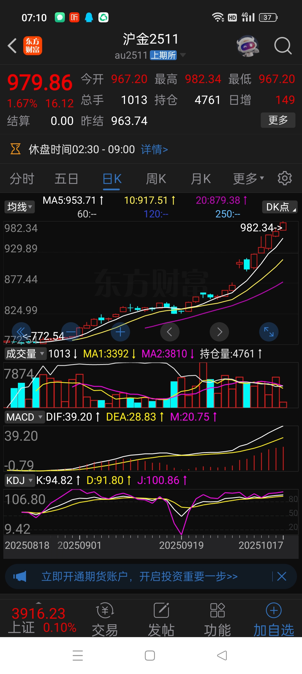Open the 发帖 post button

tap(161, 620)
